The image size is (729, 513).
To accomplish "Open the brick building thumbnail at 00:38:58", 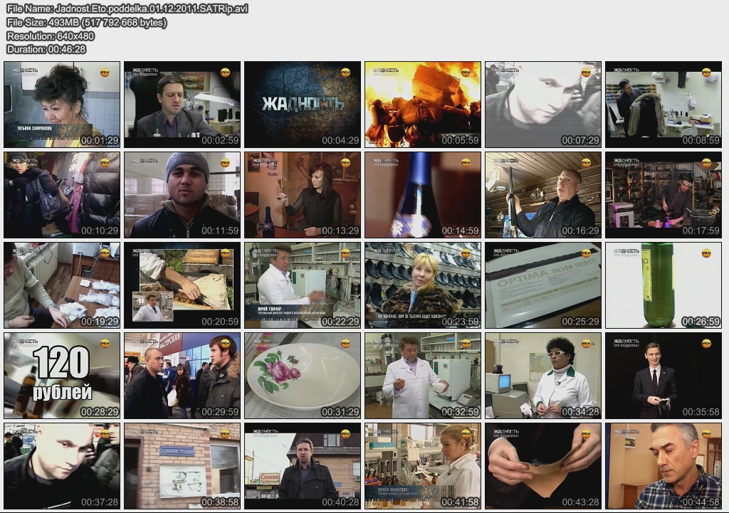I will [182, 466].
